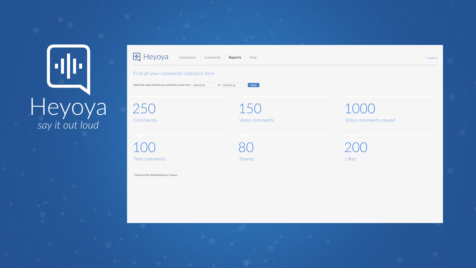The height and width of the screenshot is (268, 476).
Task: Click the 1000 Voice comments played value
Action: point(360,109)
